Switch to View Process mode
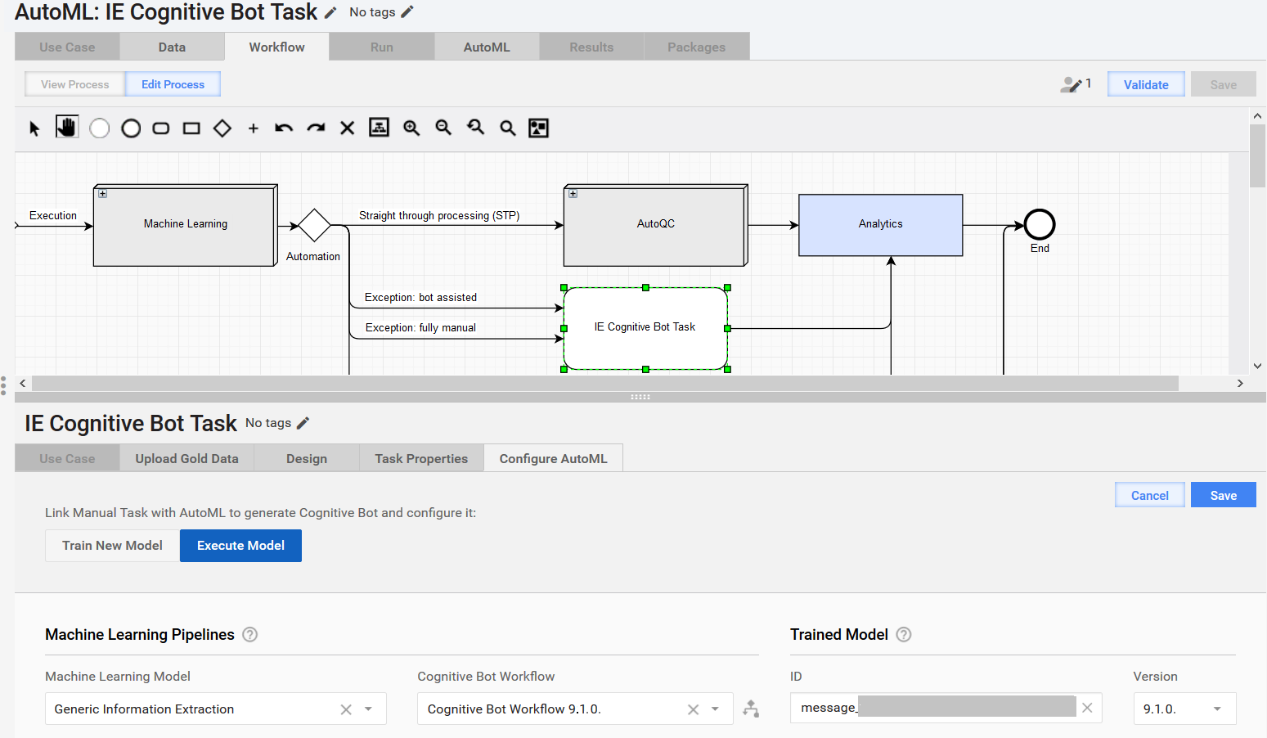This screenshot has height=738, width=1267. [x=75, y=84]
